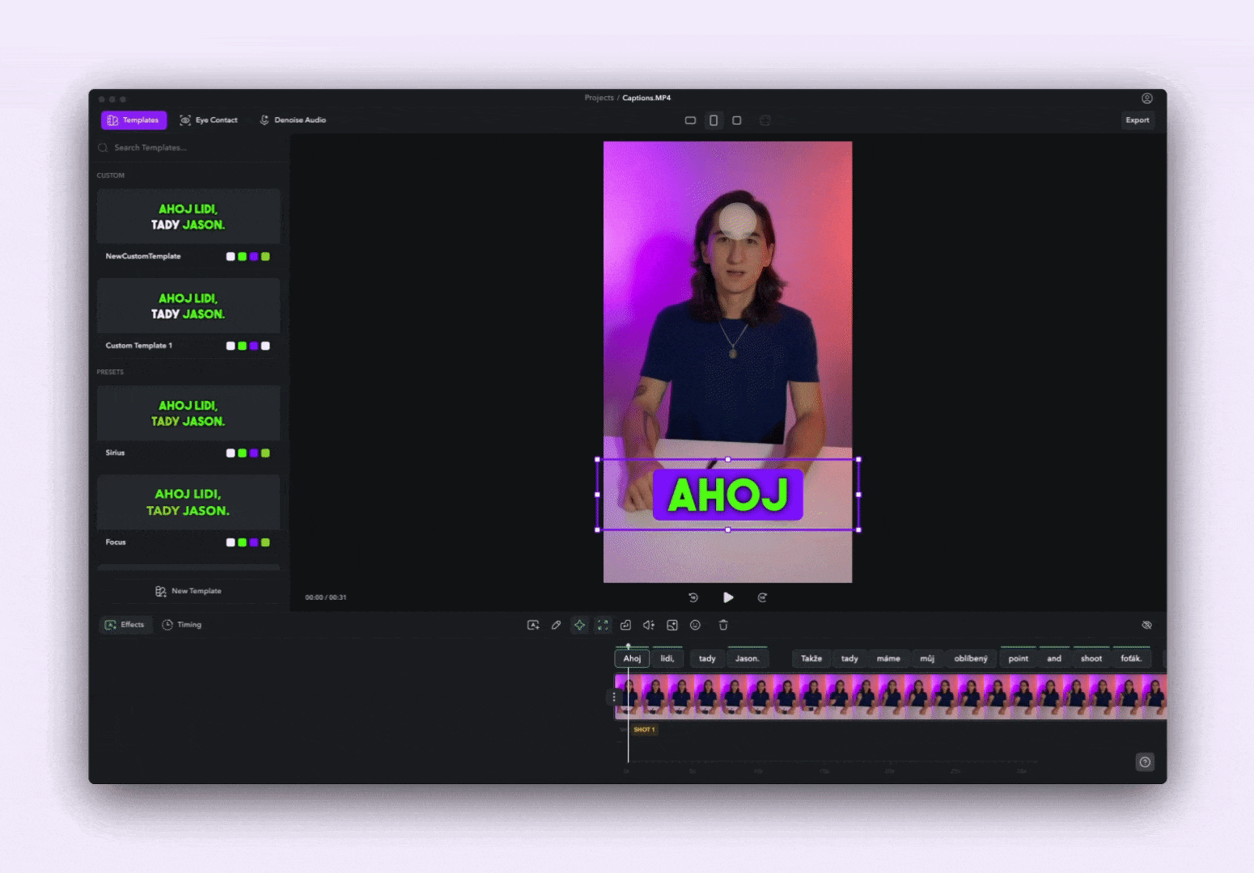
Task: Pick the purple swatch of Custom Template 1
Action: click(254, 346)
